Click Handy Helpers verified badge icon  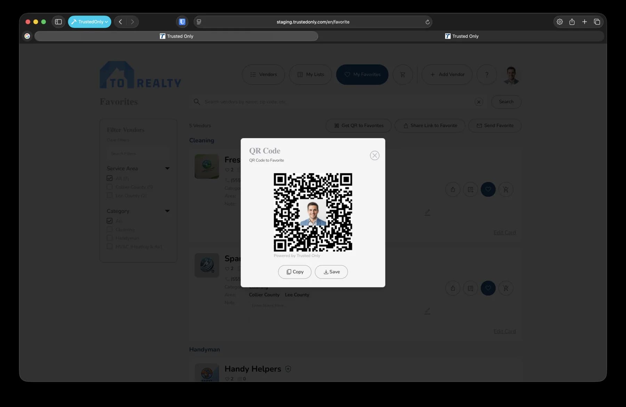(288, 369)
